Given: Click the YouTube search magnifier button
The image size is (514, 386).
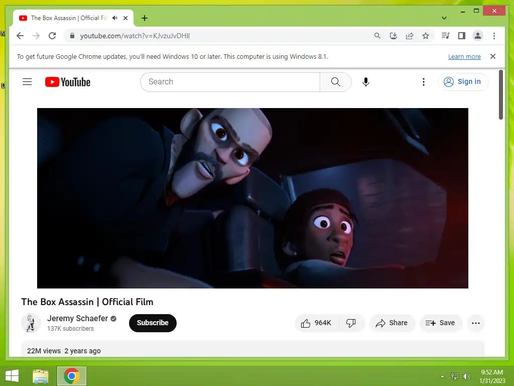Looking at the screenshot, I should pyautogui.click(x=335, y=82).
